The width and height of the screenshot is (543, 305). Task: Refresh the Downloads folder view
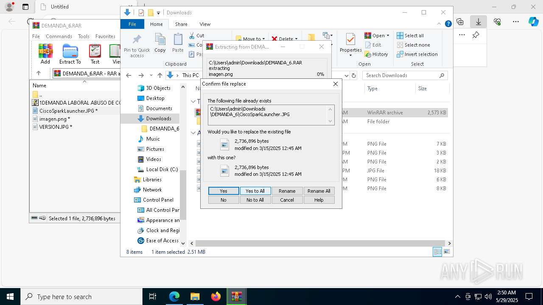click(x=355, y=75)
